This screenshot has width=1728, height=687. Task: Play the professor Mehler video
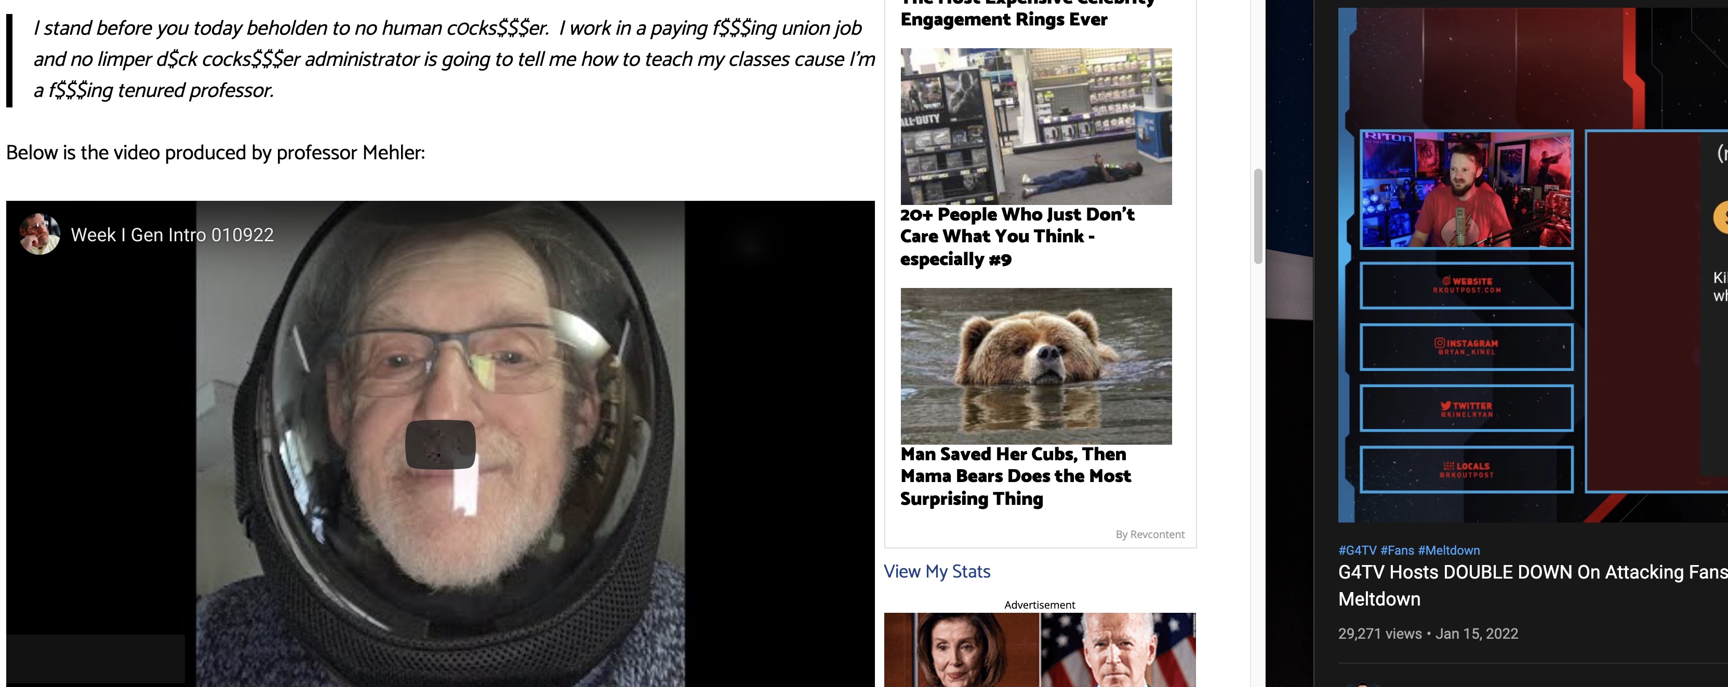pyautogui.click(x=440, y=444)
